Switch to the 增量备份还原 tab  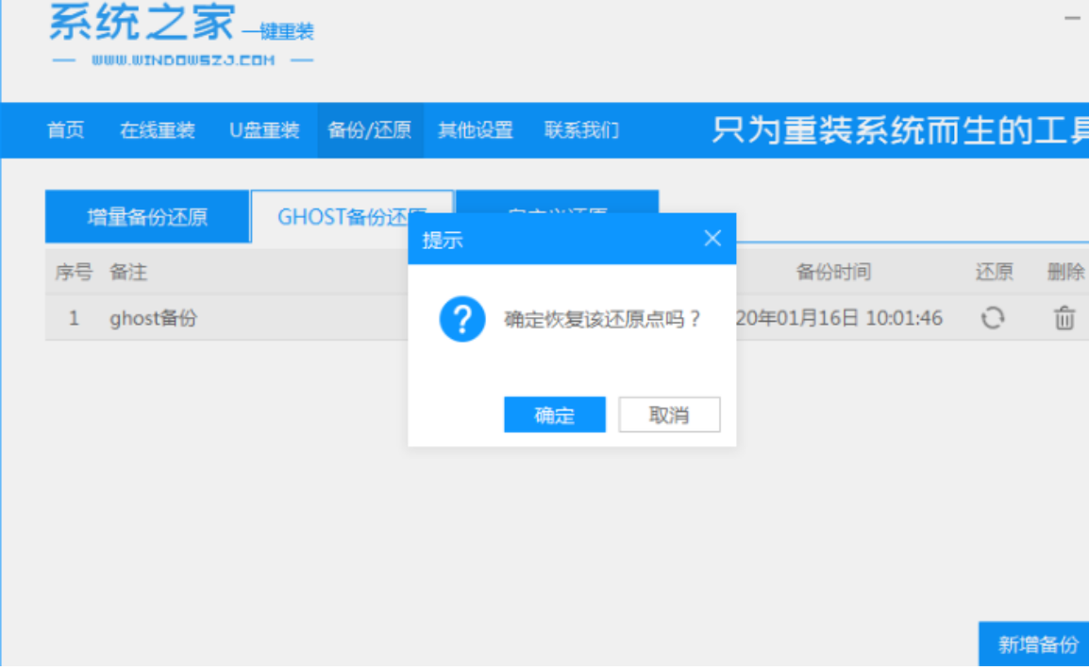(147, 217)
